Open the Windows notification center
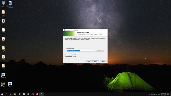Screen dimensions: 171x96 [168, 94]
